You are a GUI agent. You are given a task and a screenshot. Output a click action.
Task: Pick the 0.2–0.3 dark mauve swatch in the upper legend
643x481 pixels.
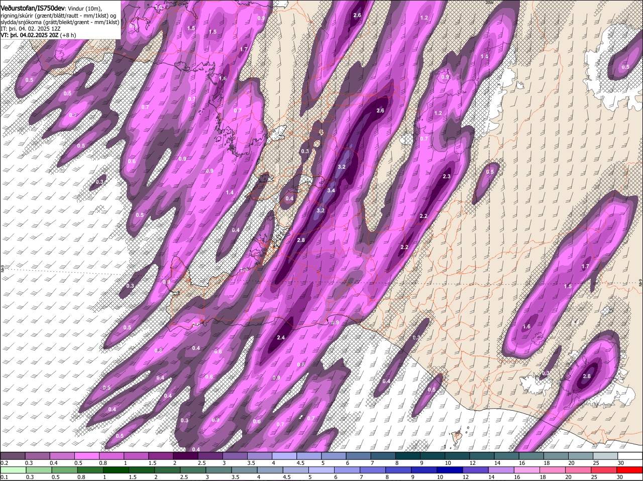tap(13, 456)
